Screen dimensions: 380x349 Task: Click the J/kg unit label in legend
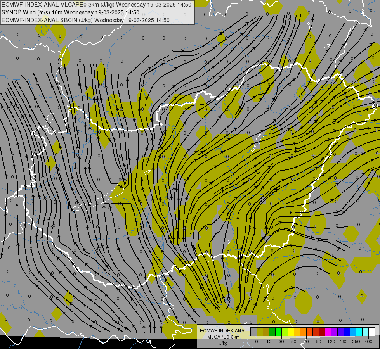[224, 343]
